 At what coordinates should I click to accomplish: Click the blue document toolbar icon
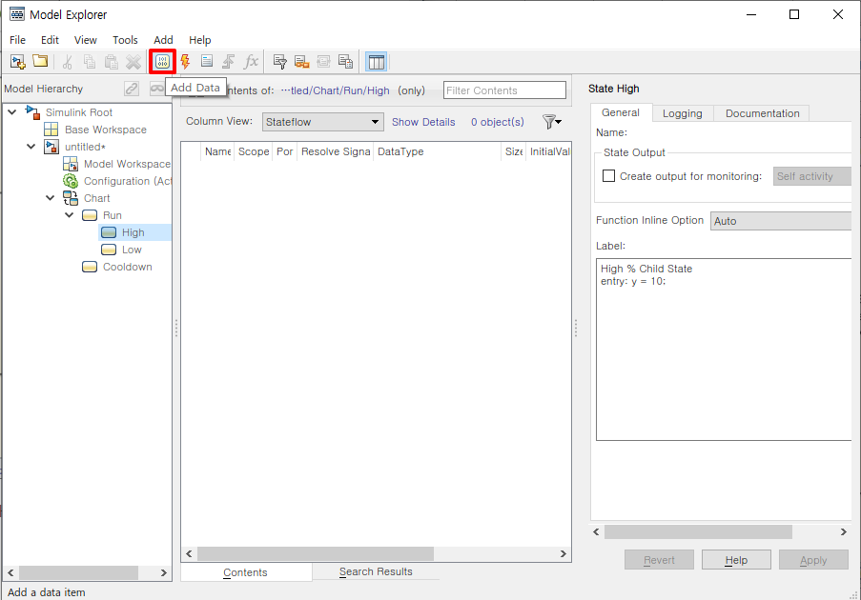(x=207, y=61)
